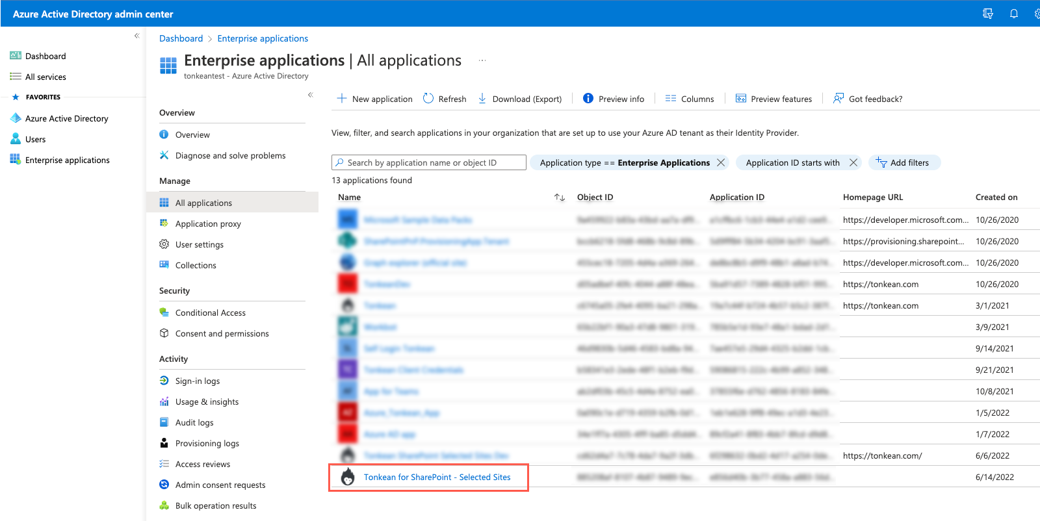Open Users in the favorites list
This screenshot has width=1040, height=521.
pos(35,139)
